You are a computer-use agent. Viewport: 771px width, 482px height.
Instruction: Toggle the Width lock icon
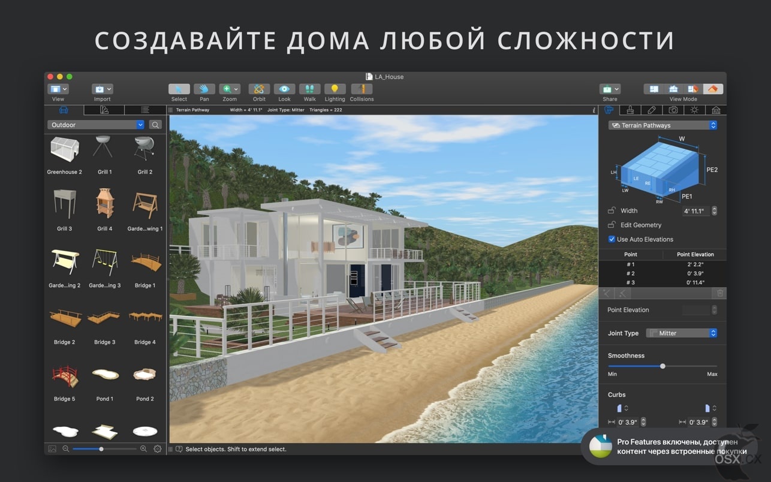(x=611, y=210)
